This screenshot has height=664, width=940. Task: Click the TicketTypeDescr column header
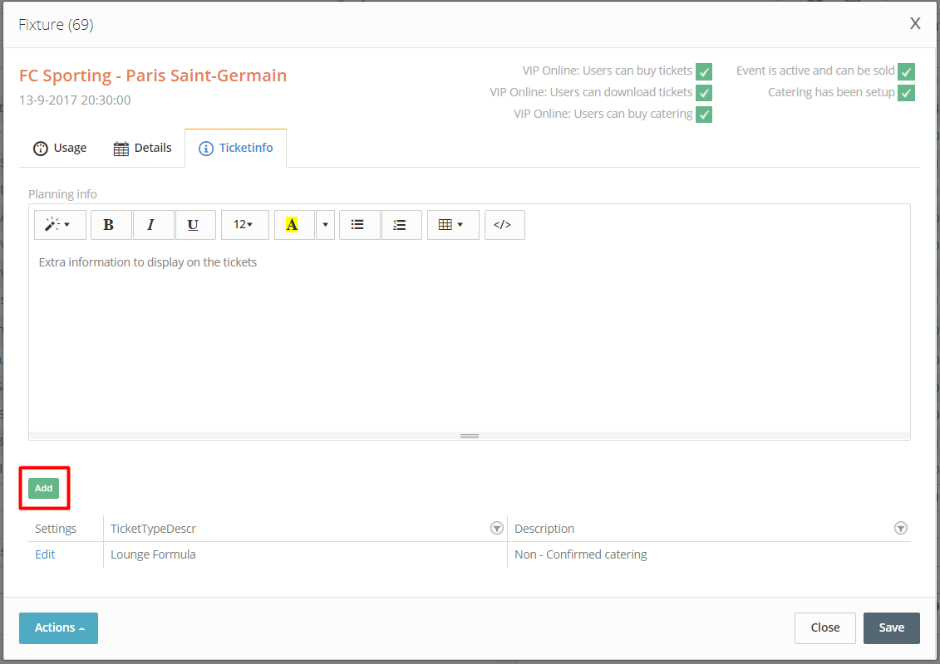(154, 529)
